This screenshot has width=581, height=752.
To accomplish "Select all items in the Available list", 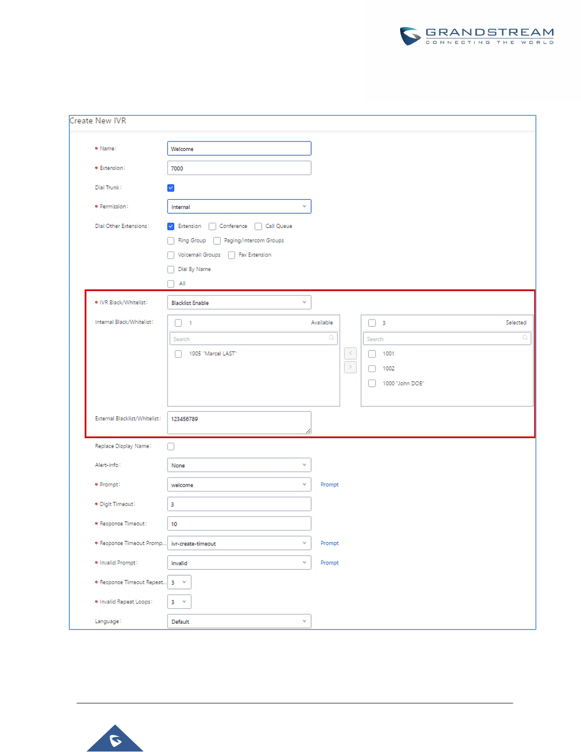I will [x=178, y=323].
